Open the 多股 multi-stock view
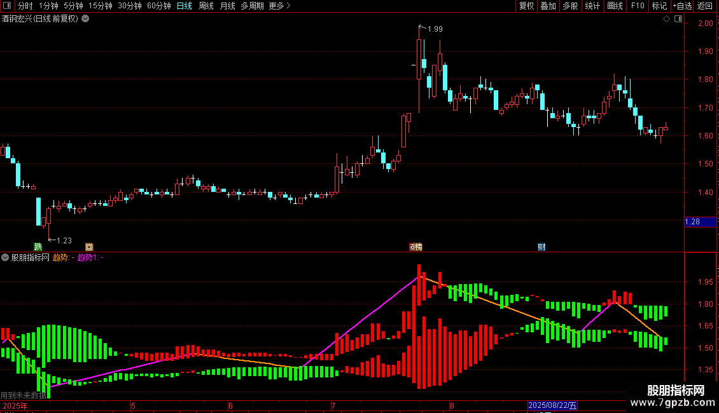The width and height of the screenshot is (719, 413). [571, 6]
